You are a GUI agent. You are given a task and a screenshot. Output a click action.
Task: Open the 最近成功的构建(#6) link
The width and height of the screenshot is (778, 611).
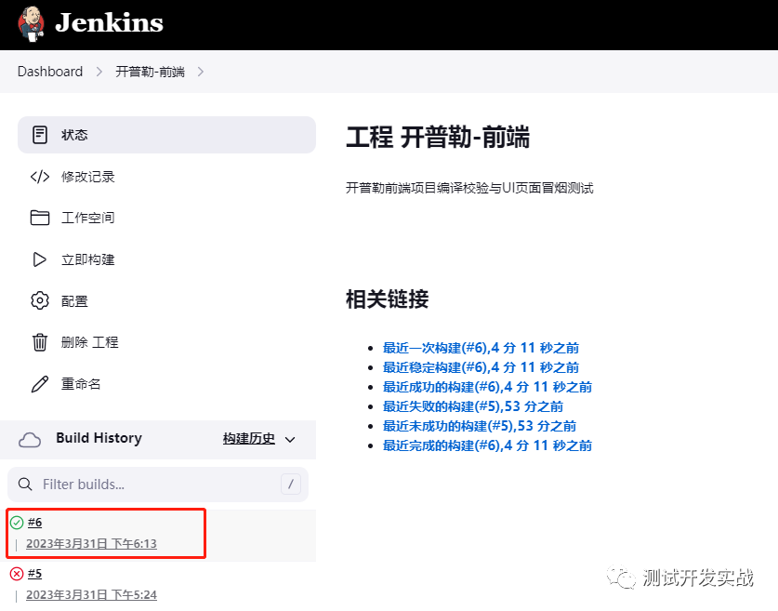point(487,387)
